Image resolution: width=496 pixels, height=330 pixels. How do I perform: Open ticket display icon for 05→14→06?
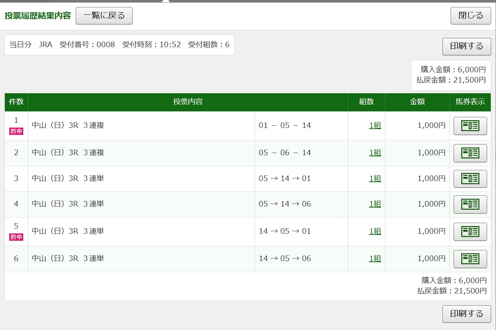470,204
